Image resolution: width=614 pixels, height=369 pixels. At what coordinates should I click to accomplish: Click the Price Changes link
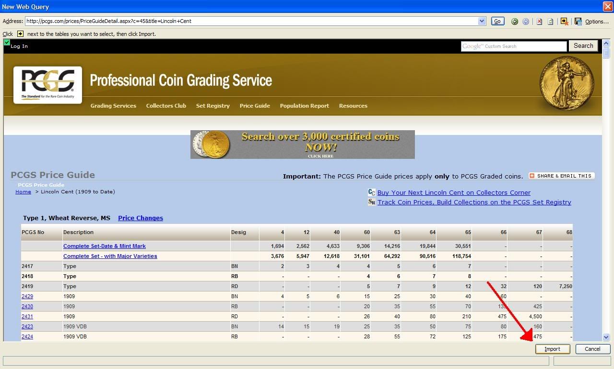[141, 218]
